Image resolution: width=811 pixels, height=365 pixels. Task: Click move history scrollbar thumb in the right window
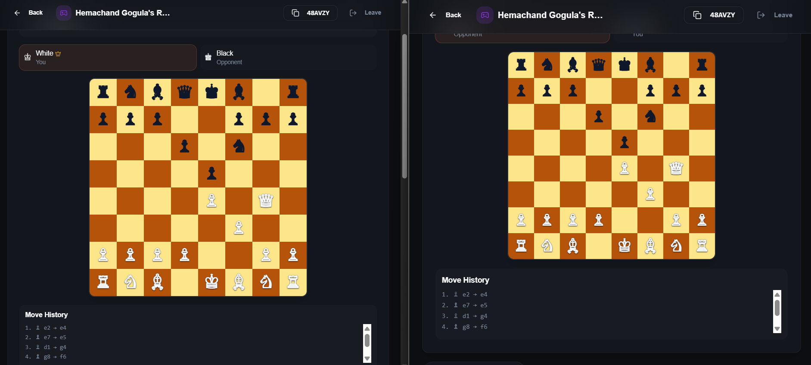click(x=777, y=308)
